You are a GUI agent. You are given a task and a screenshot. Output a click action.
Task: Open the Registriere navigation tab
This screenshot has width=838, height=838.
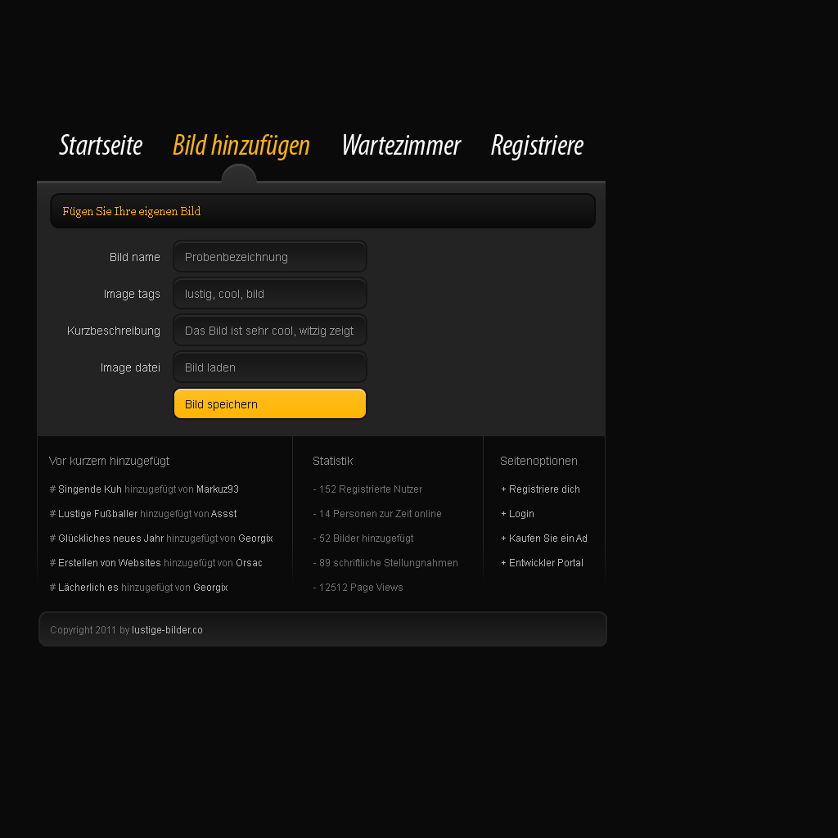[x=537, y=146]
